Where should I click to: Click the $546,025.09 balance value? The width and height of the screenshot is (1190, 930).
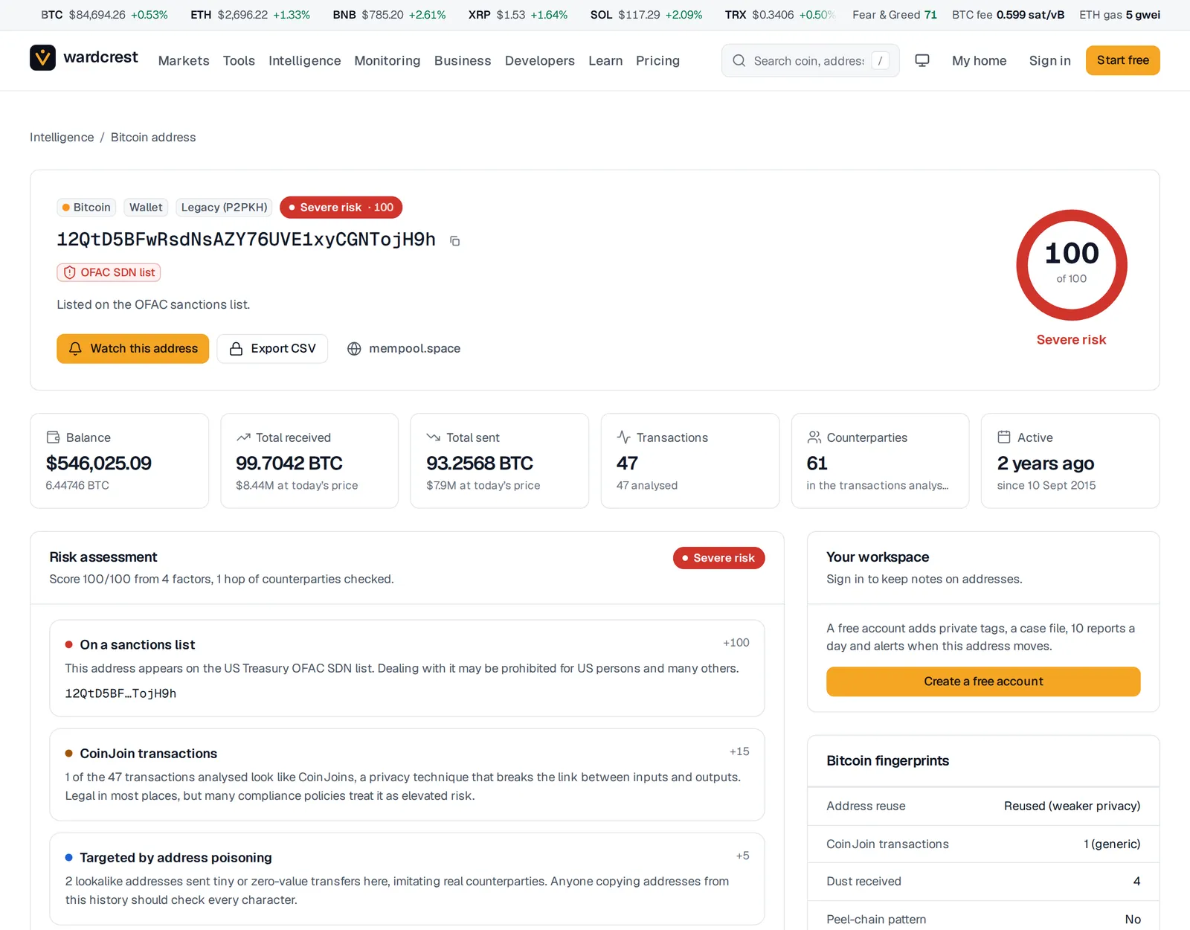pos(99,464)
